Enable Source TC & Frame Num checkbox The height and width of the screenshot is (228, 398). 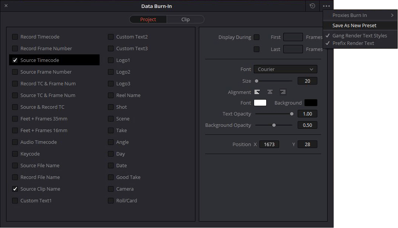15,96
